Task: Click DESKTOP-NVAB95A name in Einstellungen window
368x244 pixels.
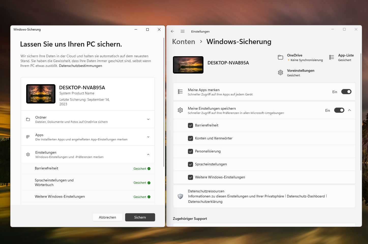Action: coord(228,63)
